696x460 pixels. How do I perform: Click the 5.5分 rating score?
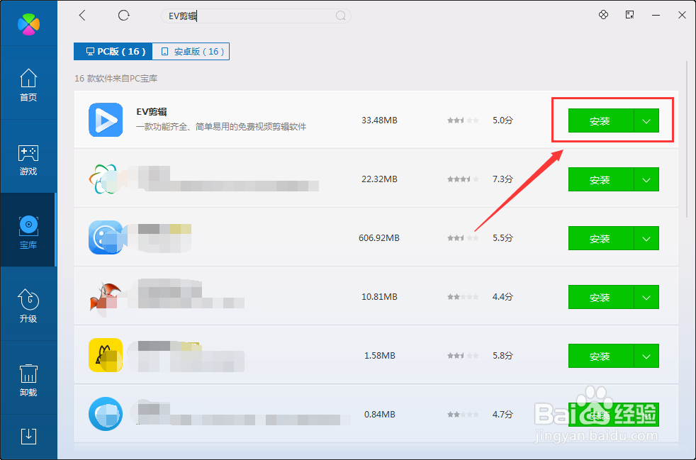[x=503, y=238]
